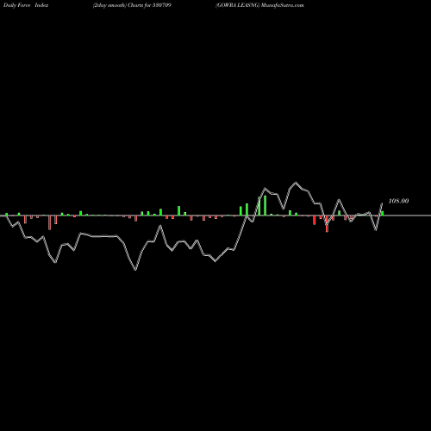Click the 'Daily Force Index' title text

(27, 5)
